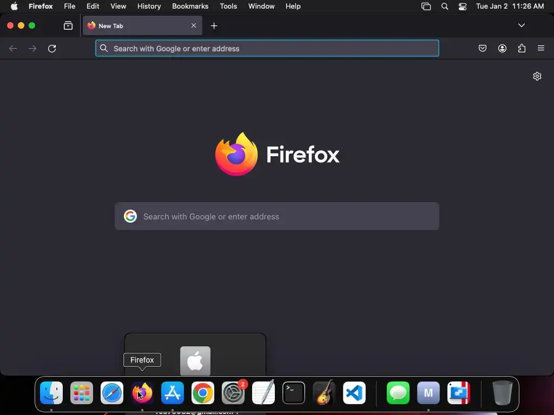Open GarageBand from the Dock
Screen dimensions: 554x415
pyautogui.click(x=324, y=393)
